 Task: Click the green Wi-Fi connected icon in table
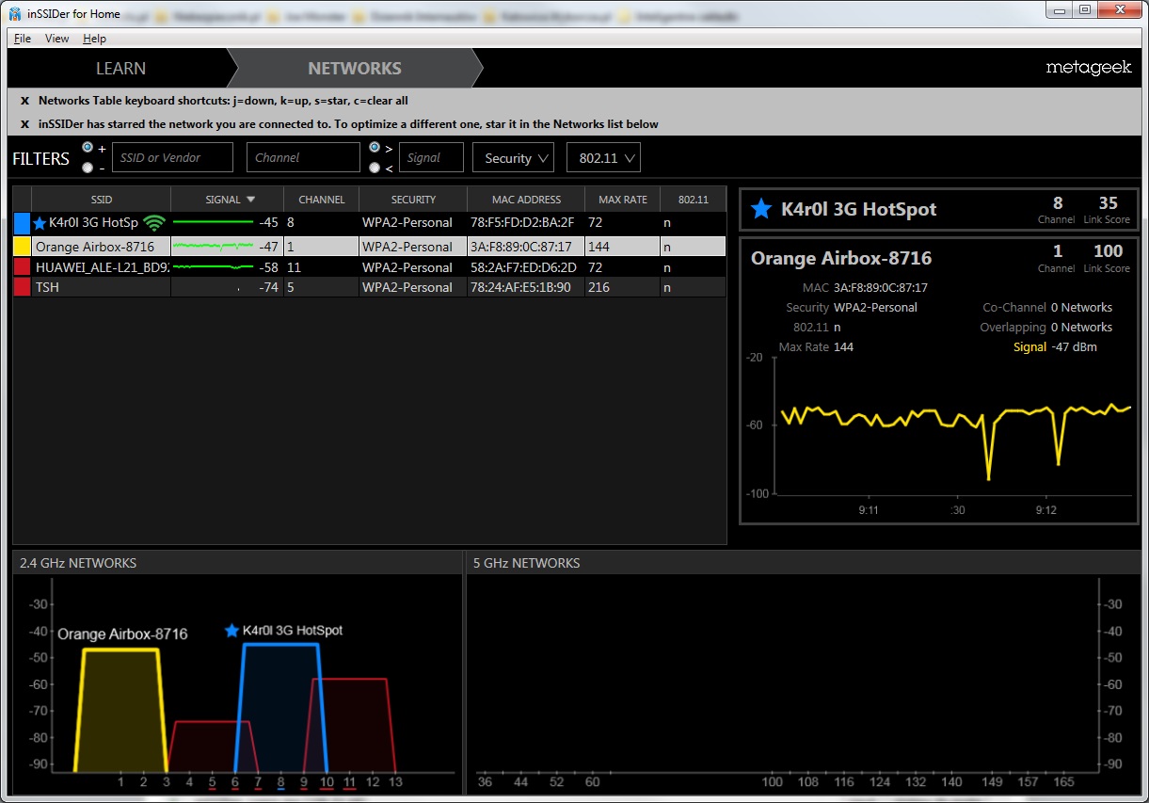tap(154, 224)
